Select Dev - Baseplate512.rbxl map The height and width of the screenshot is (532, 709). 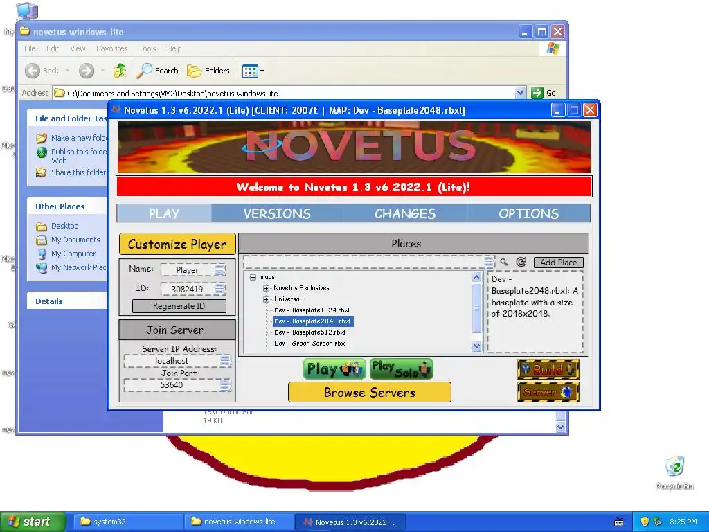click(309, 332)
